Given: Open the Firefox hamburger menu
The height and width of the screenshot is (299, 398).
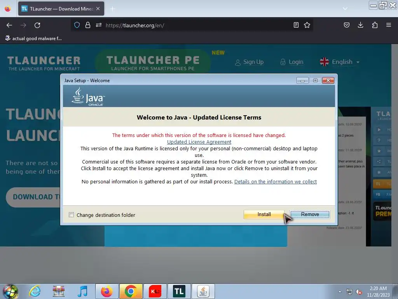Looking at the screenshot, I should tap(389, 25).
